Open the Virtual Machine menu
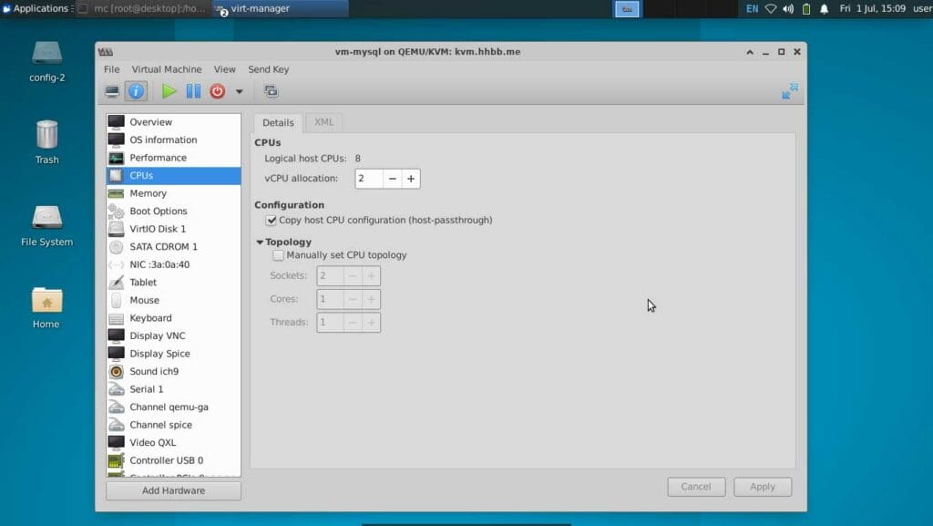The height and width of the screenshot is (526, 933). [166, 69]
